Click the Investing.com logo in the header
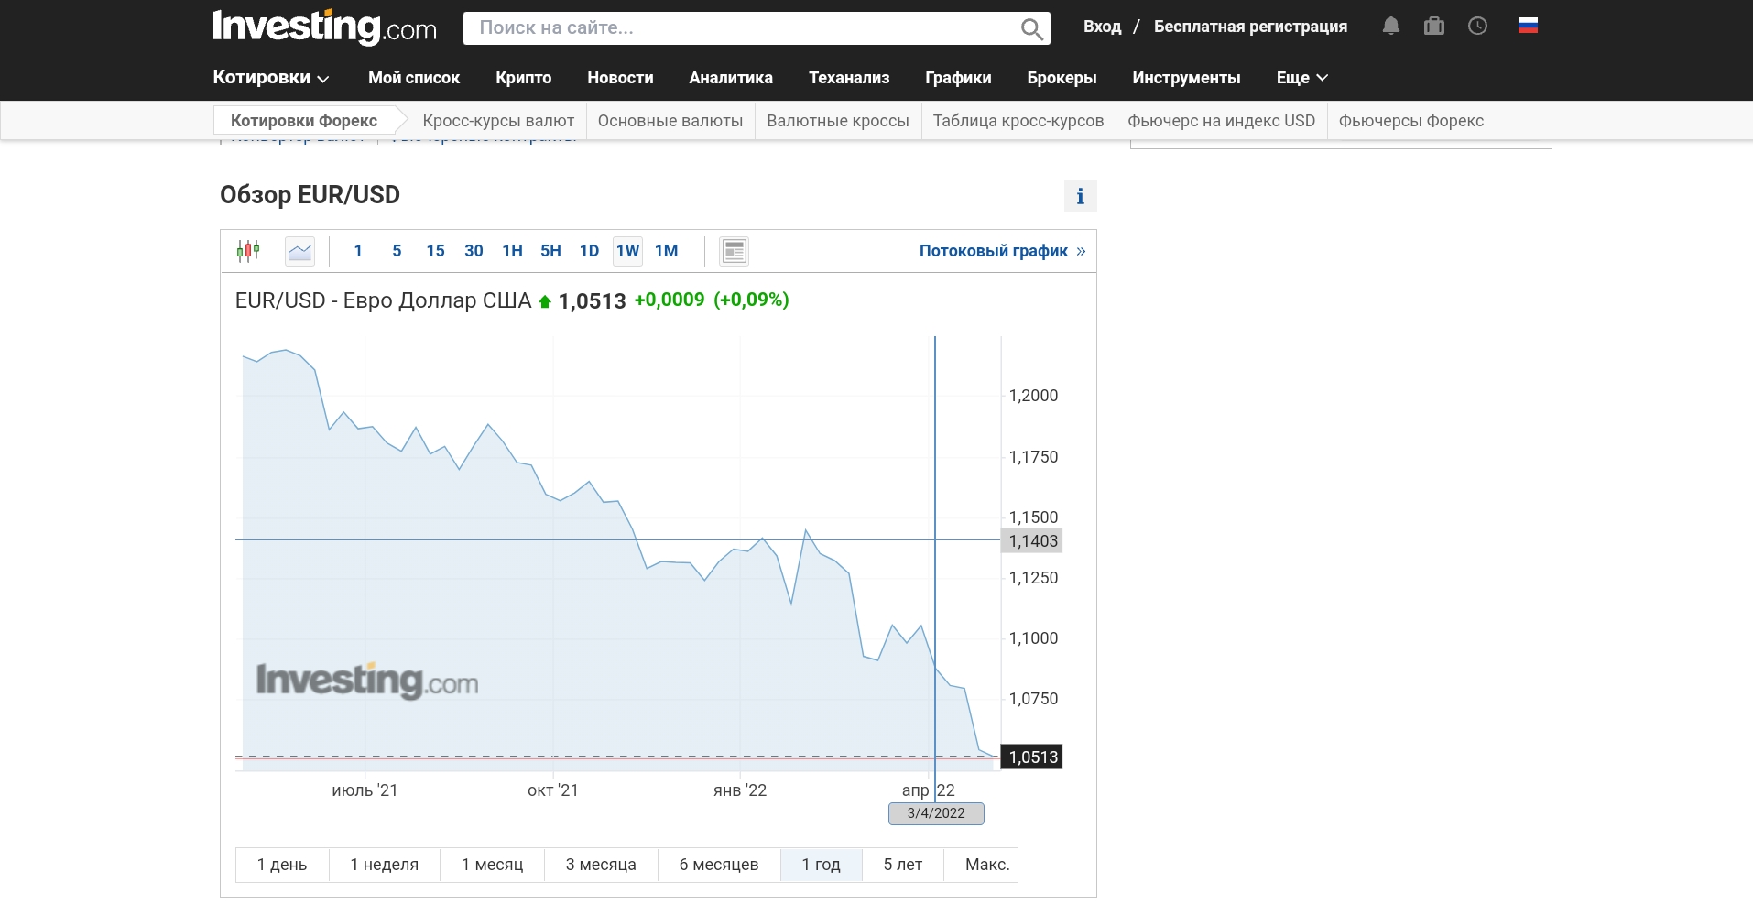The height and width of the screenshot is (904, 1753). point(324,27)
